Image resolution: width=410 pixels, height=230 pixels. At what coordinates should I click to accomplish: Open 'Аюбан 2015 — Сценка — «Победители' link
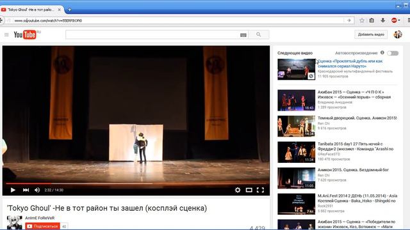pos(356,224)
